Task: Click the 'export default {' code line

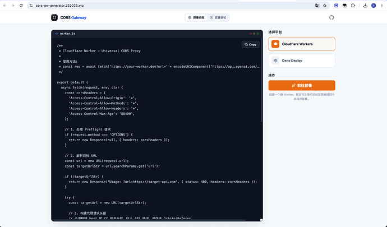Action: (x=72, y=82)
